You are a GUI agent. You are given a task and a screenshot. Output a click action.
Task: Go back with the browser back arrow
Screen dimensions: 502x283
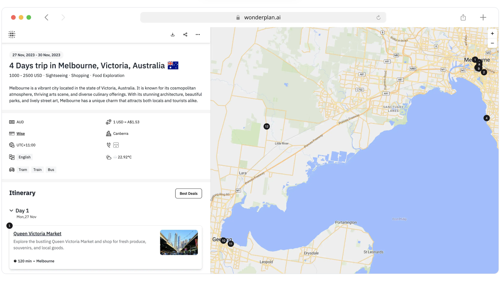[x=46, y=17]
